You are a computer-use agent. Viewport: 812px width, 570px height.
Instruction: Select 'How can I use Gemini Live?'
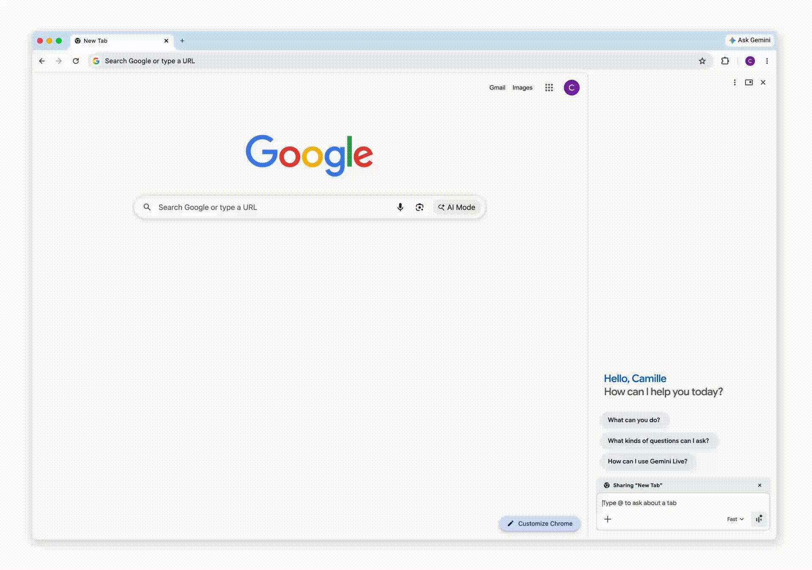click(647, 461)
